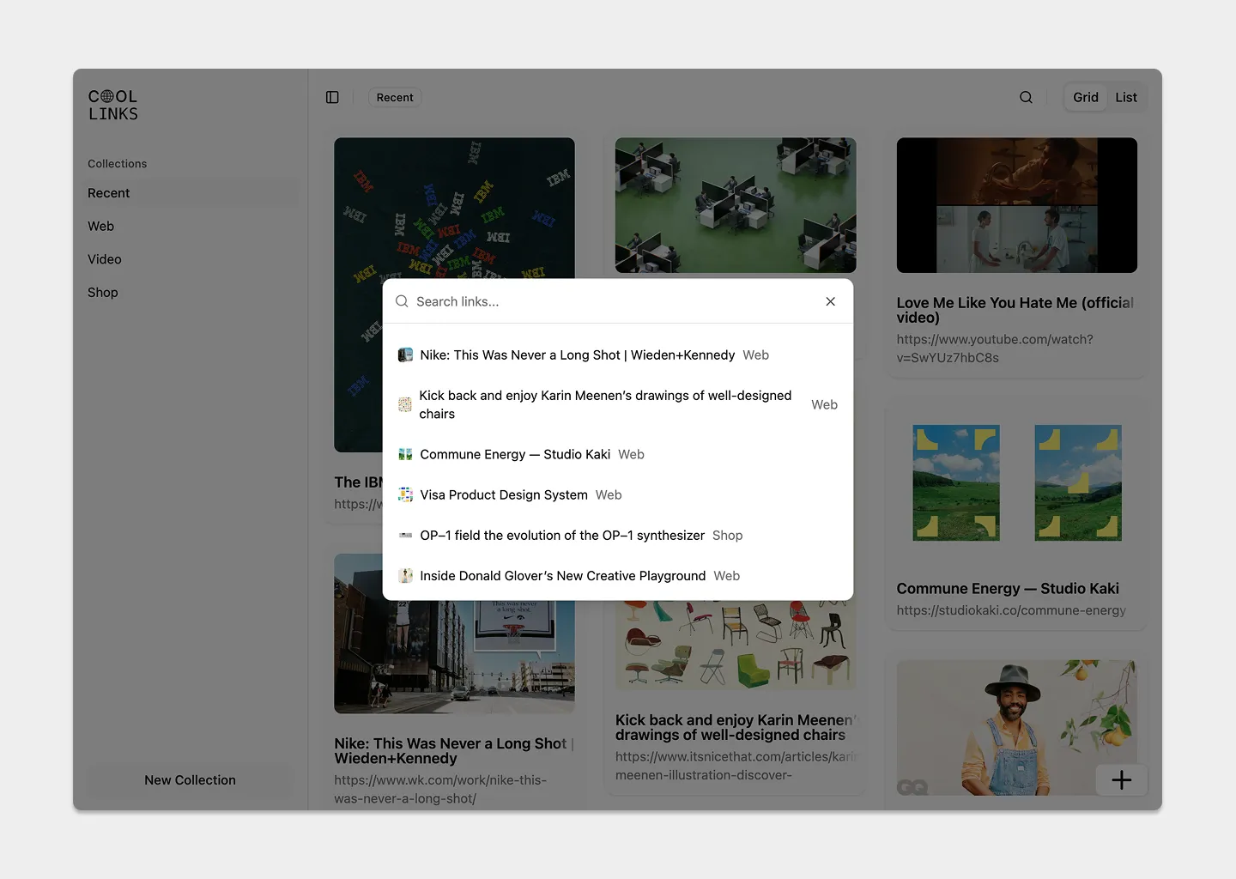Click the Visa Product Design System favicon

point(405,494)
